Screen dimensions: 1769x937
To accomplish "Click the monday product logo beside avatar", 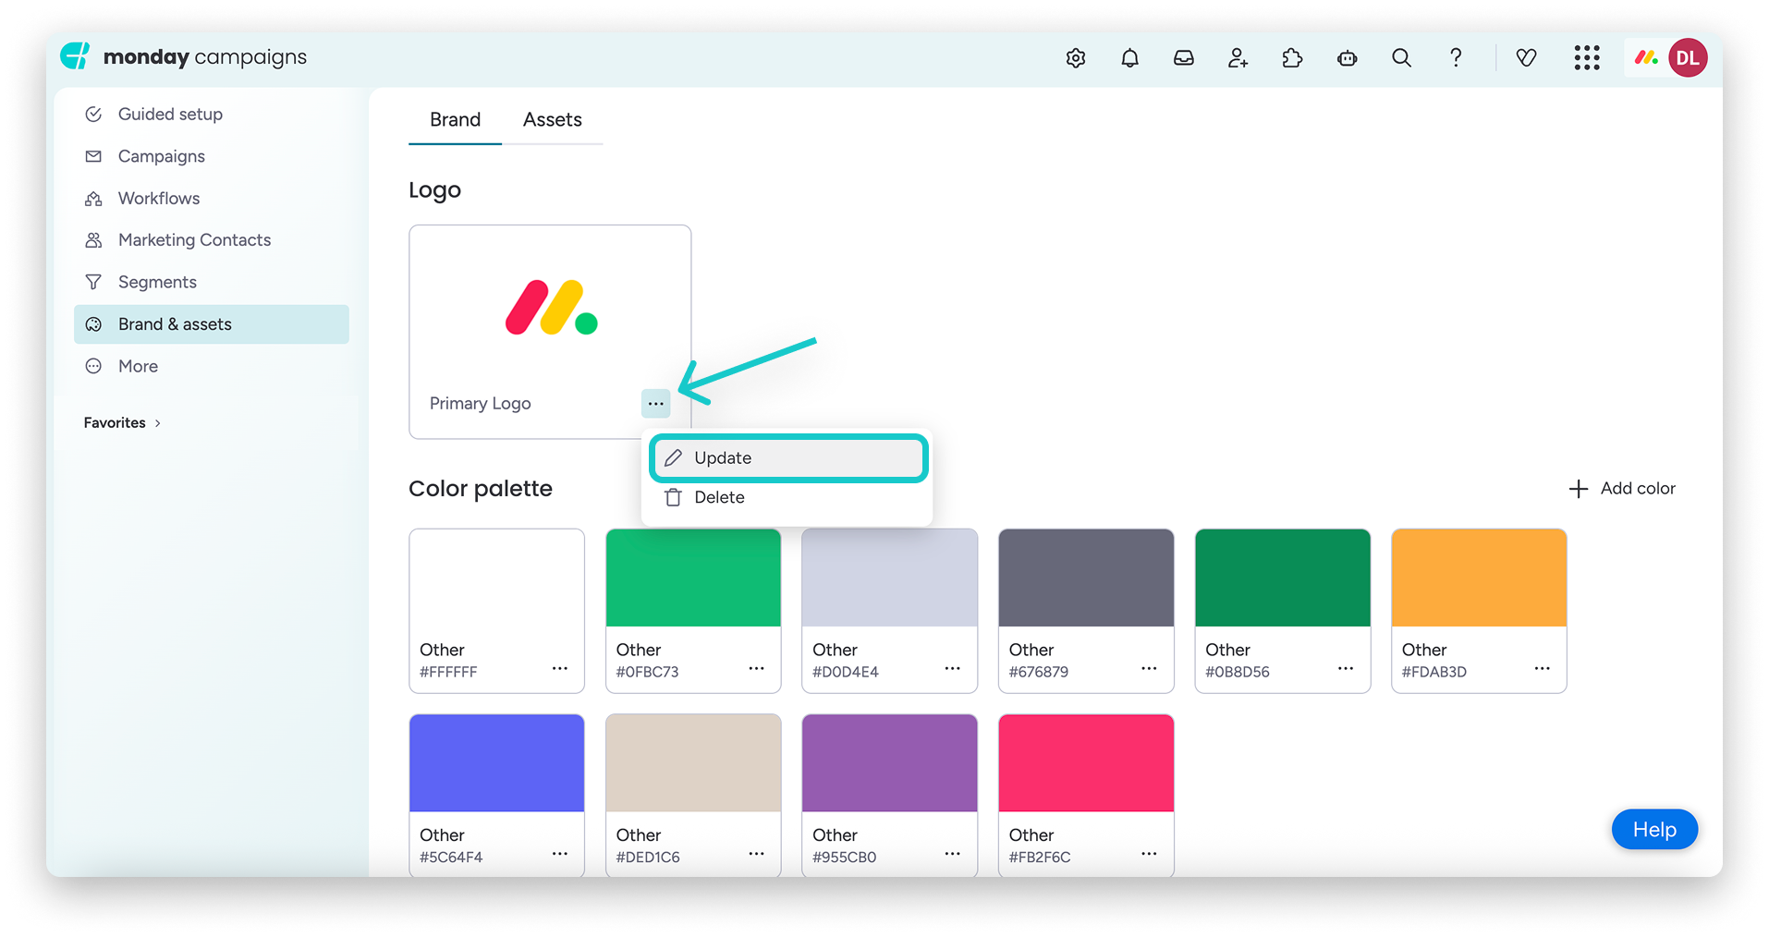I will coord(1646,58).
